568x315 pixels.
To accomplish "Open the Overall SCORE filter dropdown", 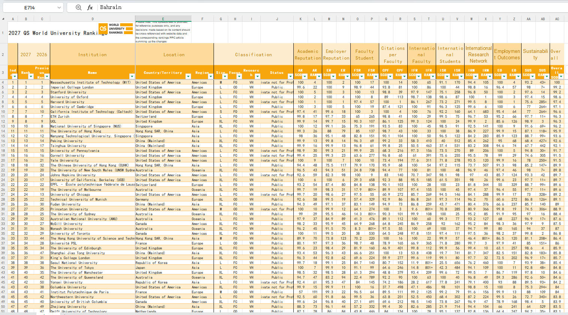I will 561,76.
